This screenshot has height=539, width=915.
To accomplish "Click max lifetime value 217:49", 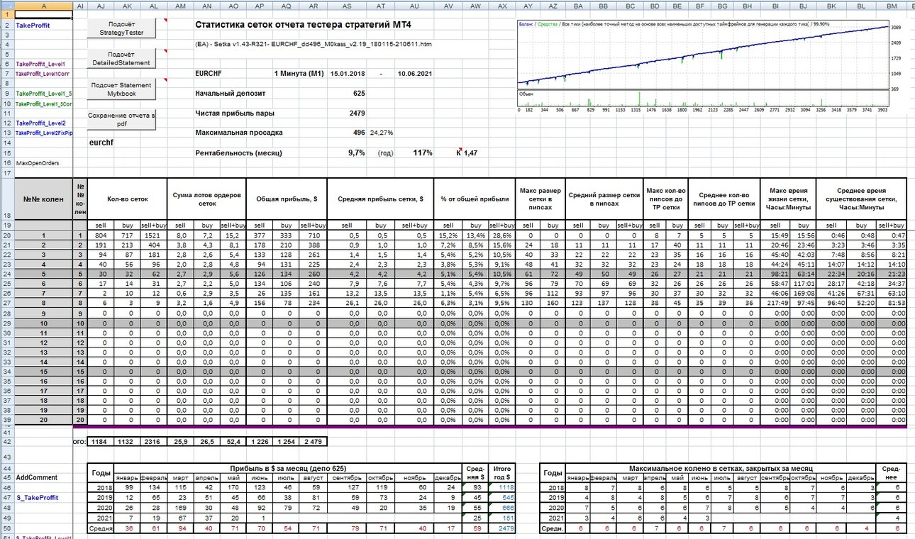I will (x=775, y=303).
